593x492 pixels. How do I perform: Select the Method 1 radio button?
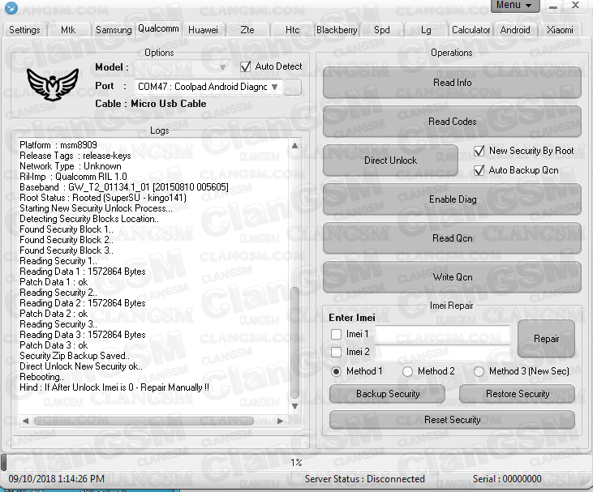click(x=336, y=371)
